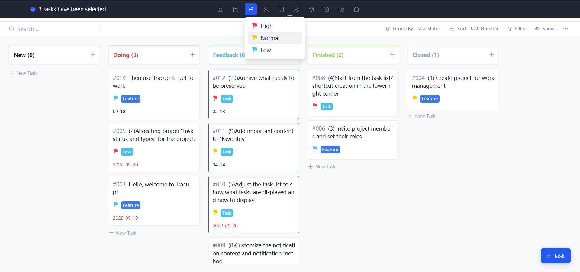Screen dimensions: 580x272
Task: Click the bookmark icon in selection toolbar
Action: tap(236, 9)
